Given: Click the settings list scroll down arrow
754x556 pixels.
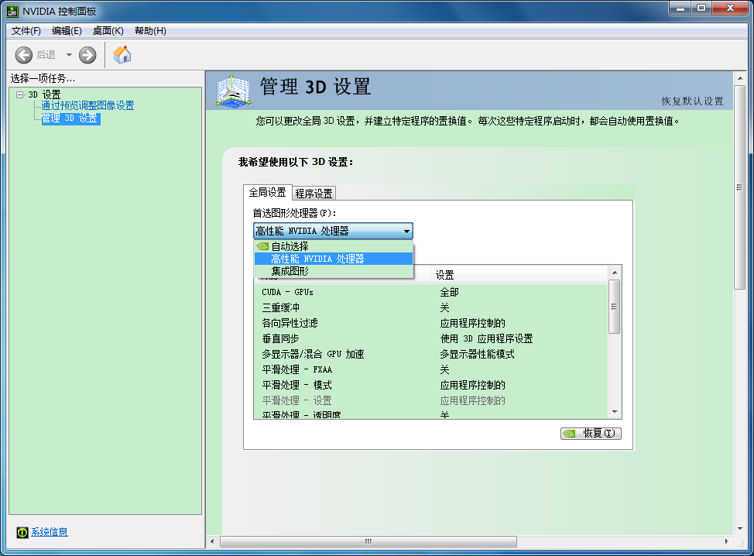Looking at the screenshot, I should click(615, 412).
